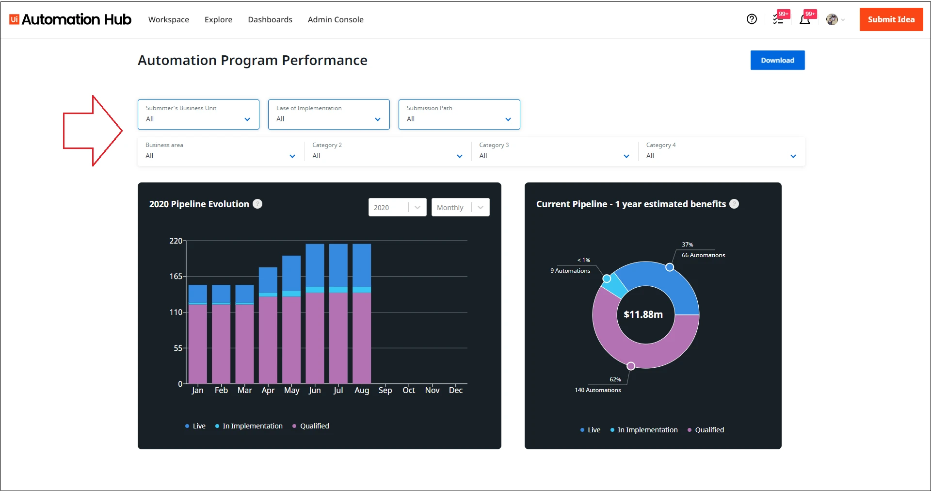Open the Admin Console menu
The image size is (931, 492).
click(336, 19)
